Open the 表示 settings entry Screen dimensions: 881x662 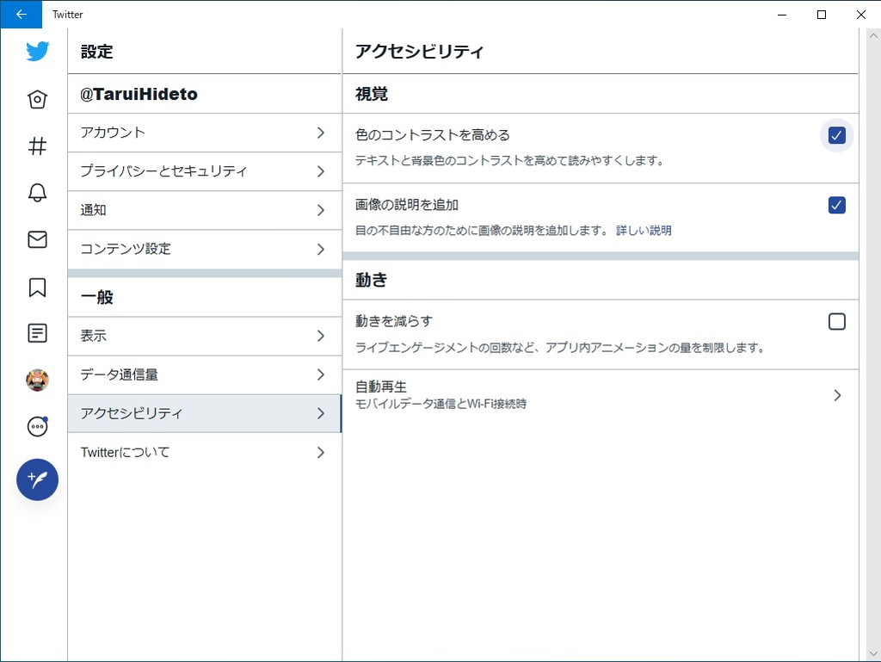click(x=204, y=336)
